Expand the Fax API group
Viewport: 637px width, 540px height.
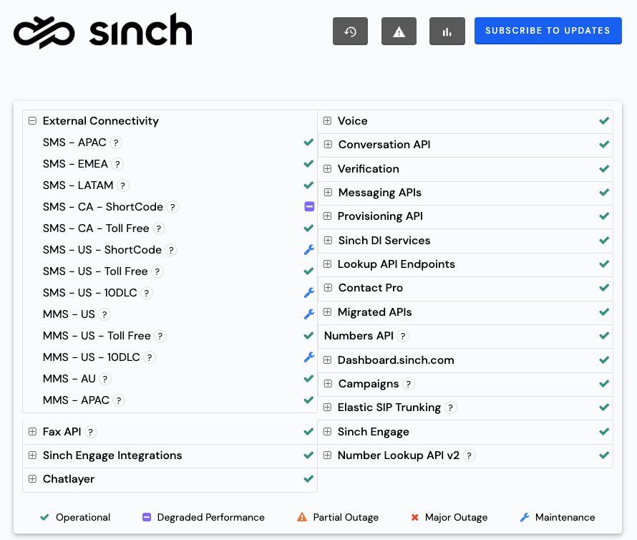(32, 431)
